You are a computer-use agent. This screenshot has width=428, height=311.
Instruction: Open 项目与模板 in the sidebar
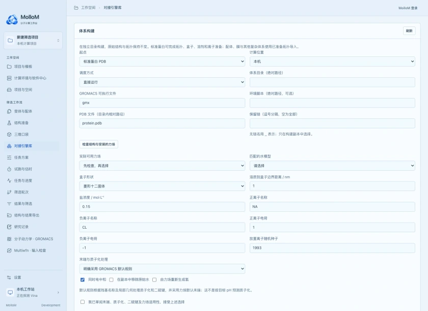pos(33,67)
